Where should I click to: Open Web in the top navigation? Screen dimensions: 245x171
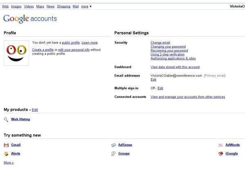5,7
